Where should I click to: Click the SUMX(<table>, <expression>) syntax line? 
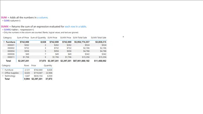coord(19,29)
